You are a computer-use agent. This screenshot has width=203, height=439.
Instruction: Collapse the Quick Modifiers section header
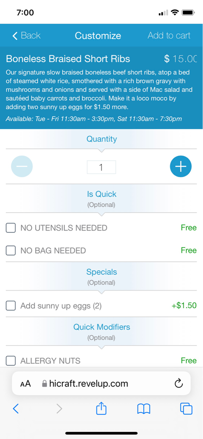pyautogui.click(x=101, y=332)
